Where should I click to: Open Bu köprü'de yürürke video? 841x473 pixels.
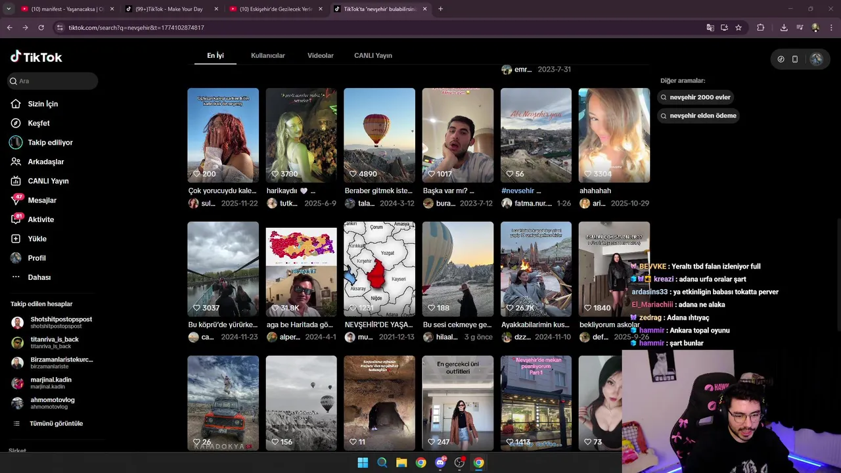(223, 269)
